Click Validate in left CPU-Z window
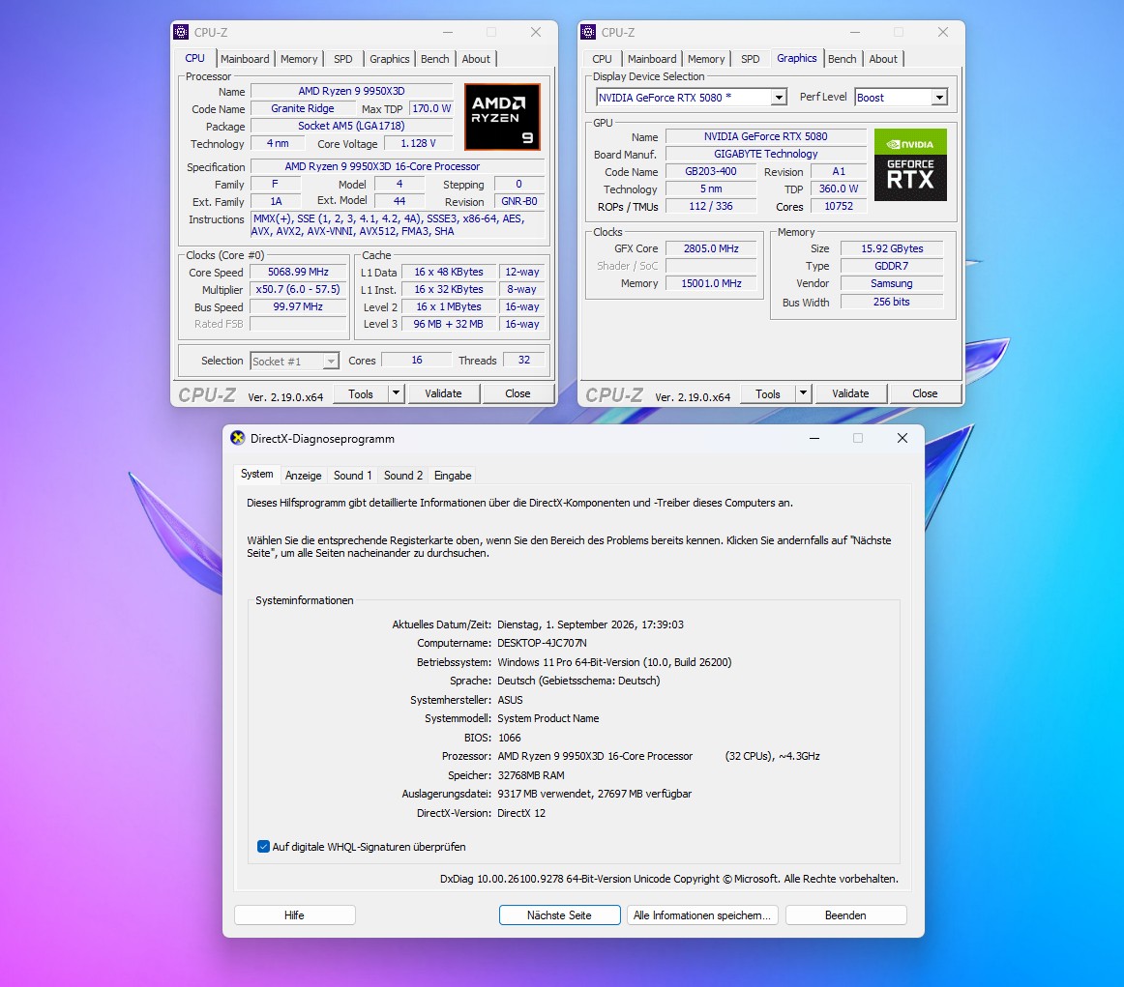 (443, 393)
